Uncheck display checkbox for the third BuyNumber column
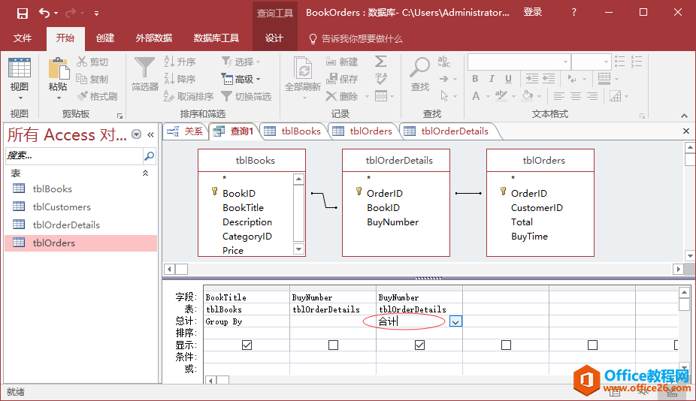The width and height of the screenshot is (696, 401). (419, 345)
